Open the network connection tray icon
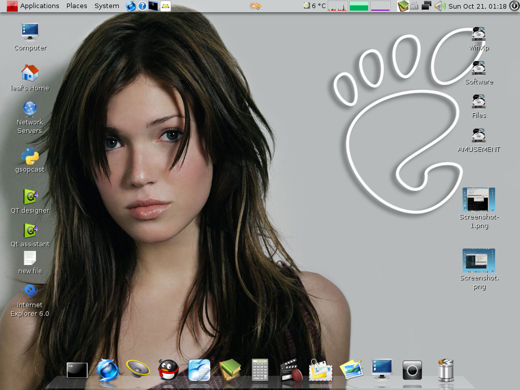 point(426,6)
